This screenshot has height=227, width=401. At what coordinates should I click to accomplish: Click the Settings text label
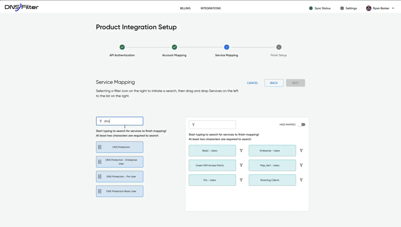[x=351, y=8]
